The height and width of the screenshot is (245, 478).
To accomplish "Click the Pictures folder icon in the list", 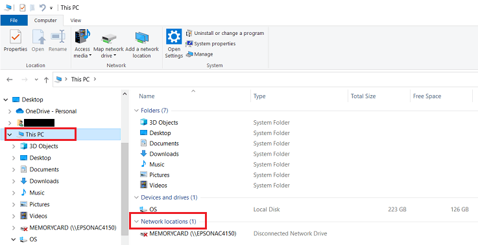I will click(143, 175).
